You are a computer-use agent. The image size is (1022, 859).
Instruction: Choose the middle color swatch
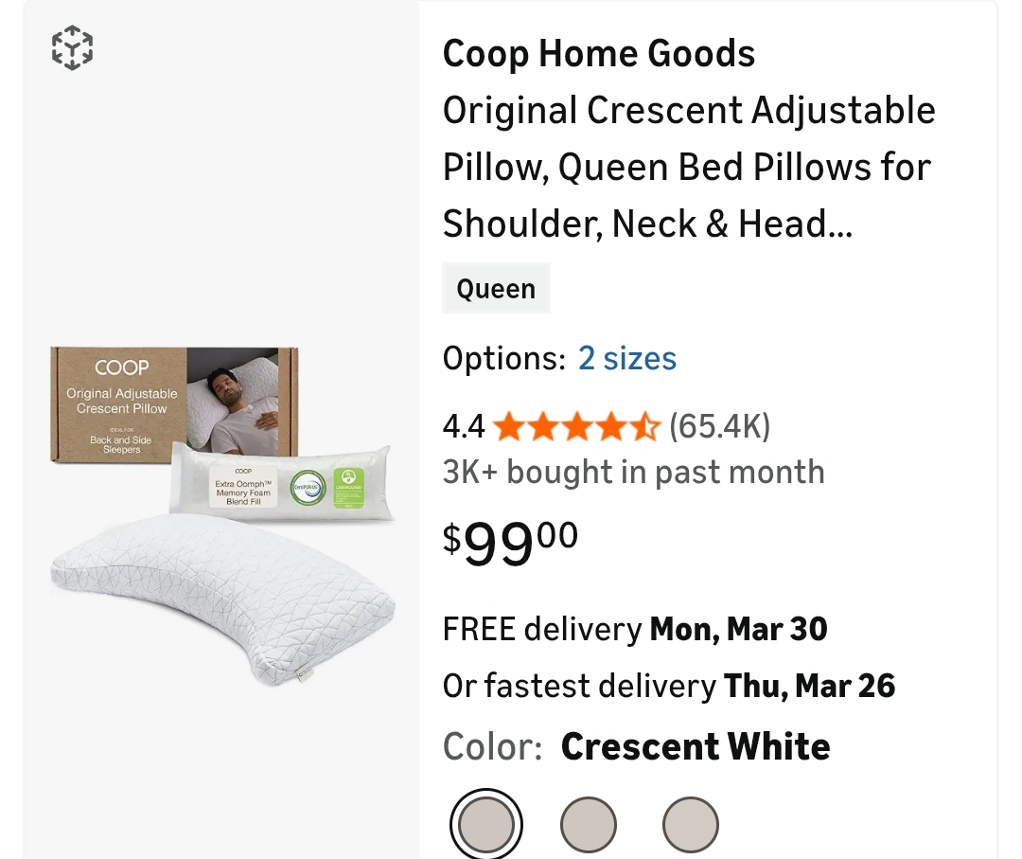[x=589, y=824]
